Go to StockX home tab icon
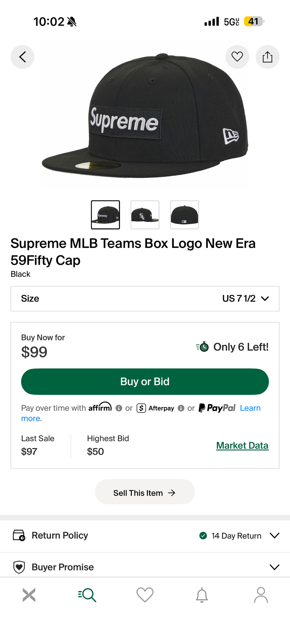 [x=29, y=595]
